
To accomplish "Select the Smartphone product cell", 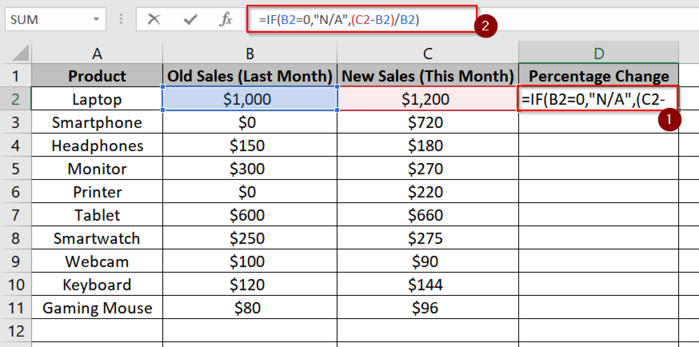I will tap(97, 122).
